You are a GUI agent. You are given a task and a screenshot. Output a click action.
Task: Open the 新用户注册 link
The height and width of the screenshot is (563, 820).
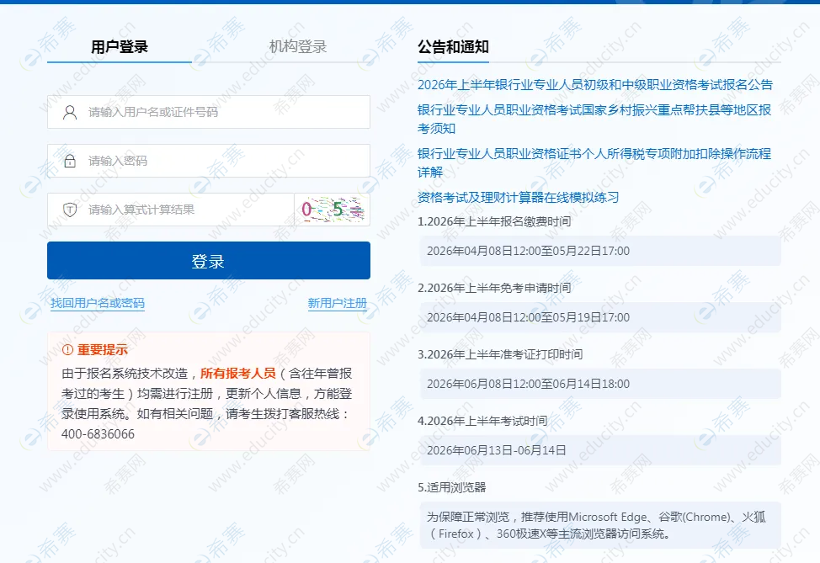tap(338, 303)
